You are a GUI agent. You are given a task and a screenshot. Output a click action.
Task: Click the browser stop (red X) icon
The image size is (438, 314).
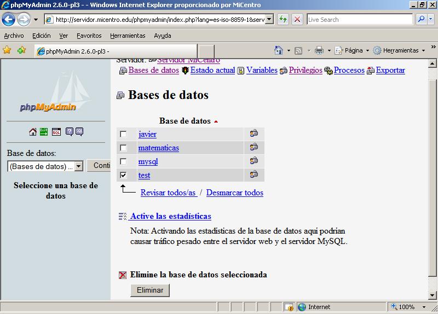(297, 20)
